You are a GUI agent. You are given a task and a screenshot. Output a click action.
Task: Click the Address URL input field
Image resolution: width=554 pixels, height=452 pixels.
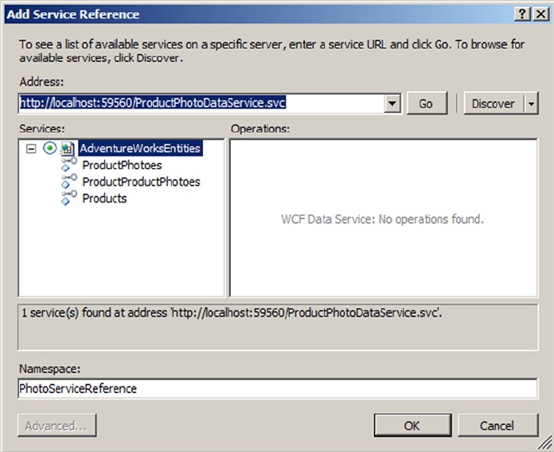[201, 104]
